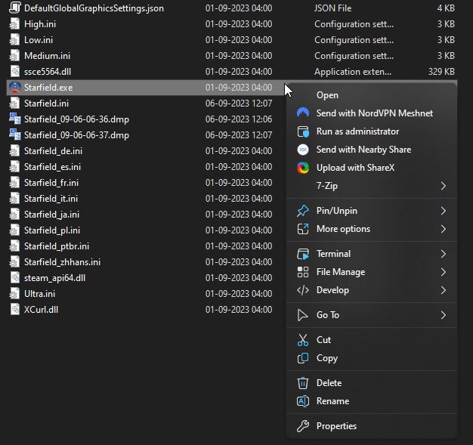Select the Starfield_ptbr.ini file name
The width and height of the screenshot is (473, 445).
[x=57, y=246]
